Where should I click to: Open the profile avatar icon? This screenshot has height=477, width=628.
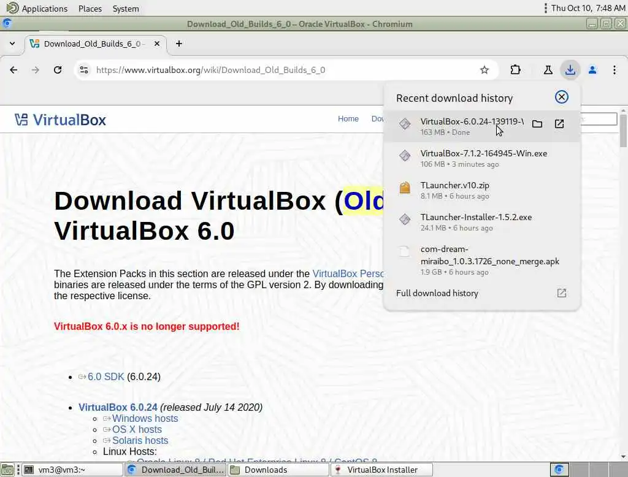pyautogui.click(x=592, y=70)
